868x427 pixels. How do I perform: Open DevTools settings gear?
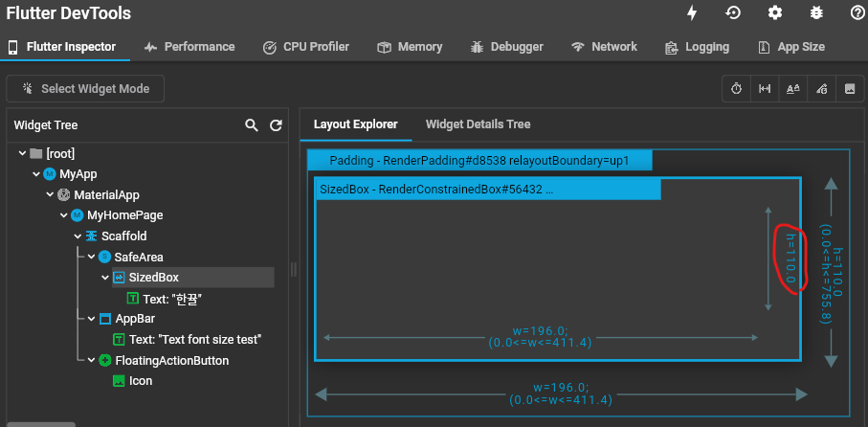(x=775, y=12)
